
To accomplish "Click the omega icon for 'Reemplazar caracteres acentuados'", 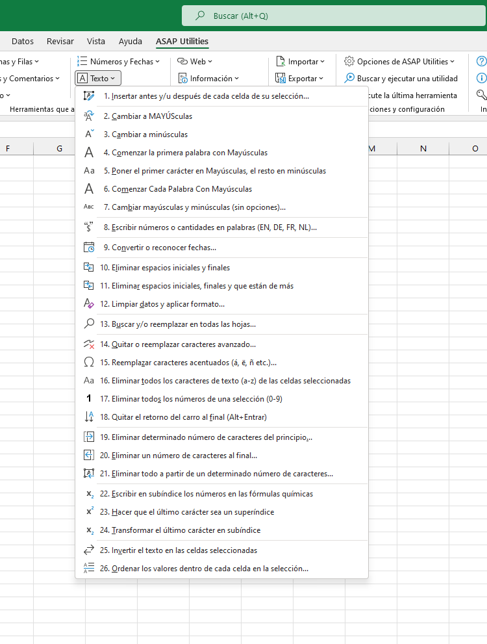I will 88,362.
